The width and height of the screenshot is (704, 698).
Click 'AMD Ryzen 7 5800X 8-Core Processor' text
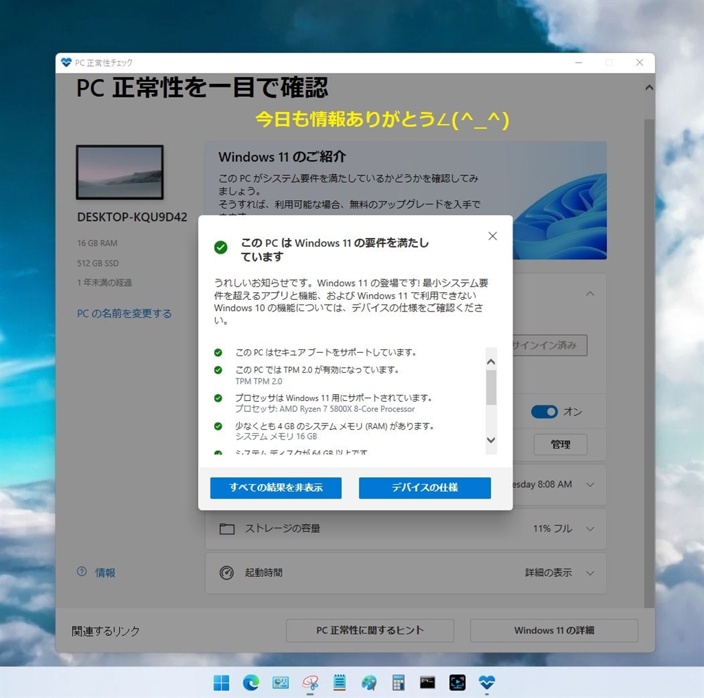[347, 409]
